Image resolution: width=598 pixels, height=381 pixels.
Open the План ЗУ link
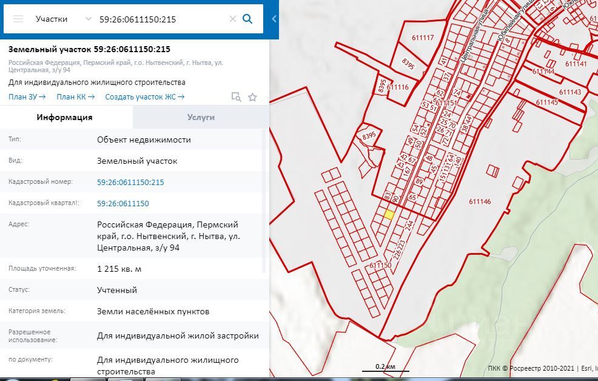click(x=27, y=96)
